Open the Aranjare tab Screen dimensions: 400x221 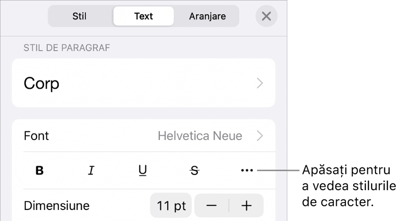tap(207, 17)
